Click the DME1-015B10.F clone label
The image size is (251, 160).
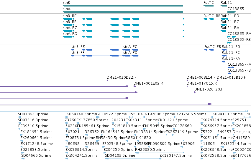[x=231, y=77]
